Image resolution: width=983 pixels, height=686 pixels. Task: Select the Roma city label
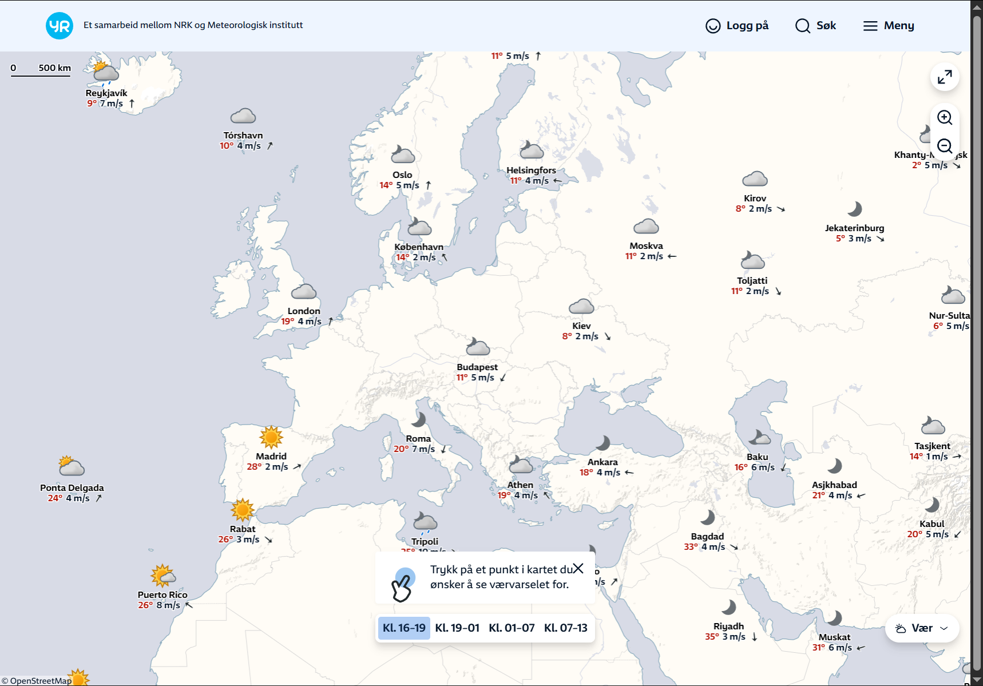pos(418,439)
